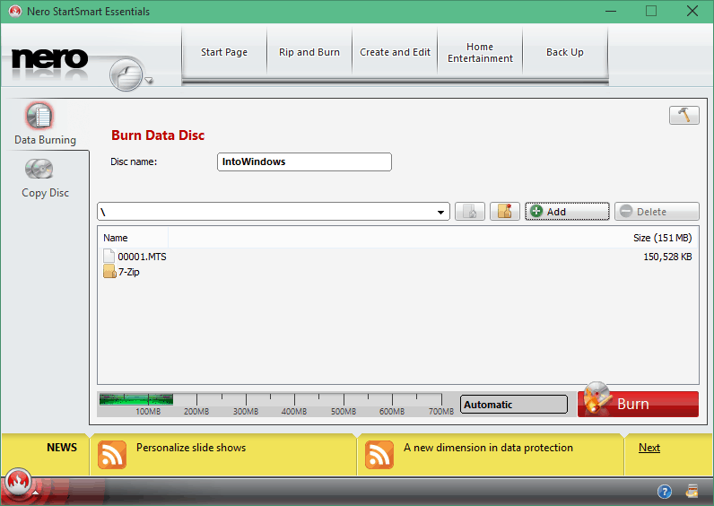
Task: Click the round disc icon beside Nero logo
Action: (128, 74)
